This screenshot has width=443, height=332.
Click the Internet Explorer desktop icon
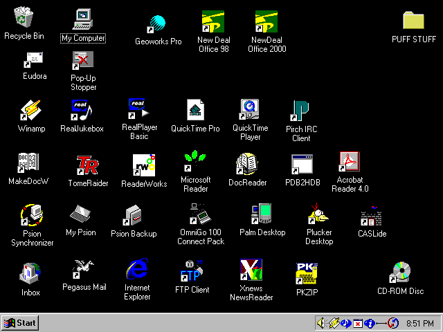pos(137,270)
